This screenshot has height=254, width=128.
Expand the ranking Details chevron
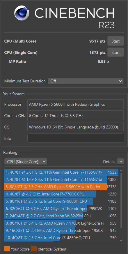pos(120,161)
